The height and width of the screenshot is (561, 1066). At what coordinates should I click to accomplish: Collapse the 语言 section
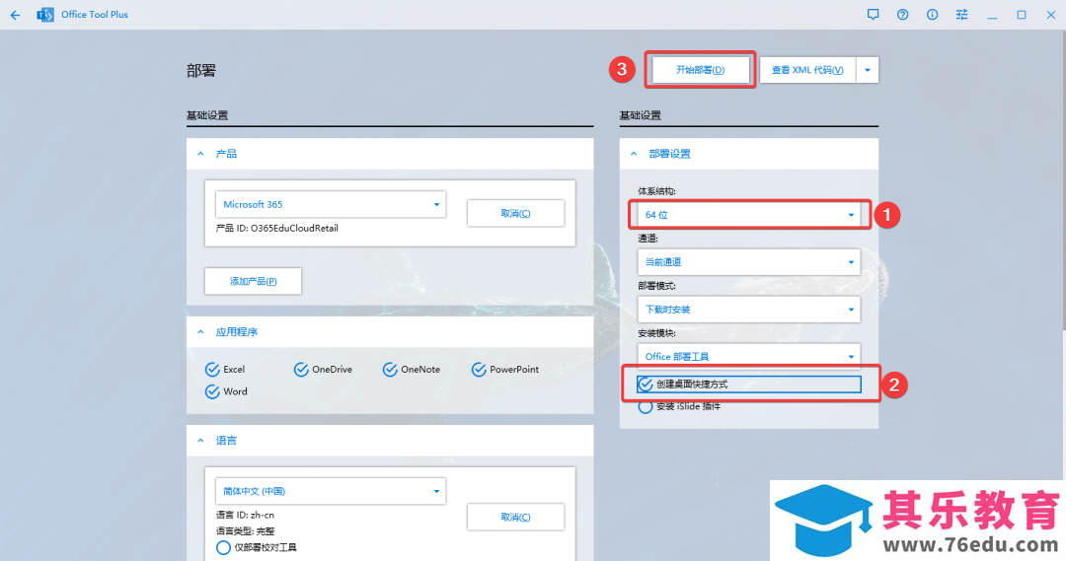click(x=200, y=441)
